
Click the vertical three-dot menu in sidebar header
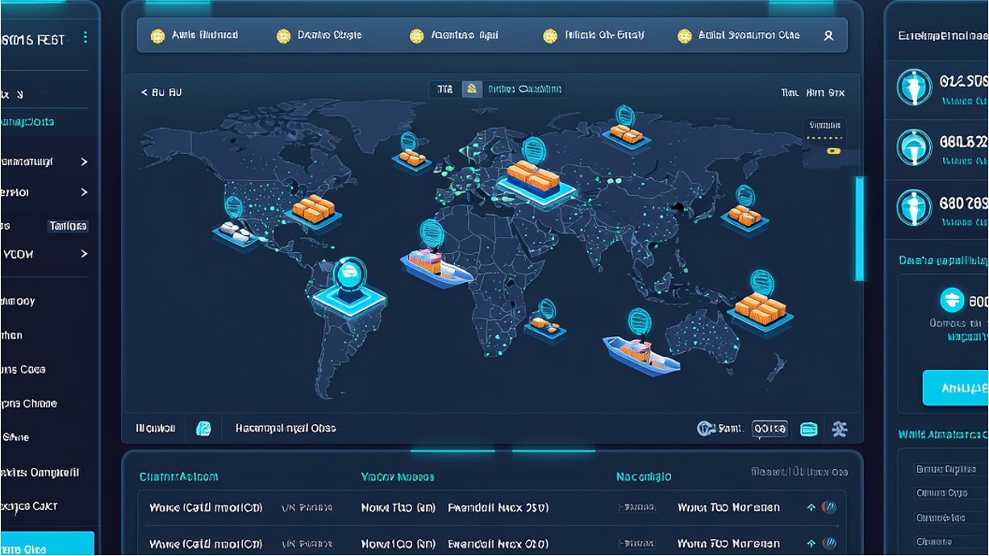86,38
